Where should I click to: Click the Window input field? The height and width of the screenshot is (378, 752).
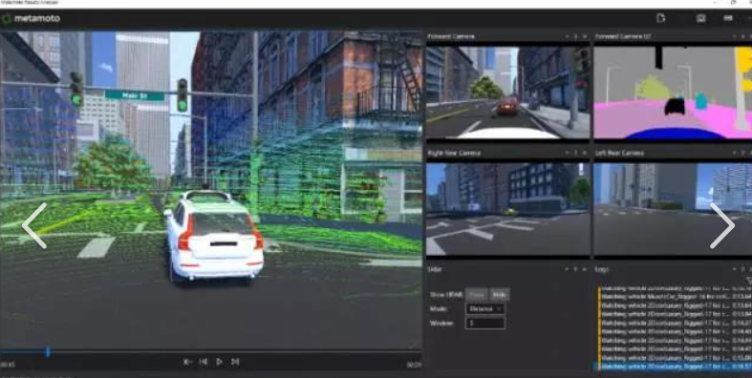(x=484, y=324)
